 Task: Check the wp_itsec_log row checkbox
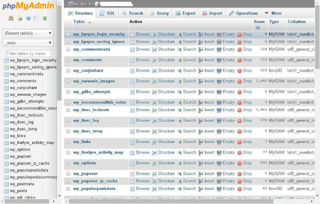[x=68, y=121]
